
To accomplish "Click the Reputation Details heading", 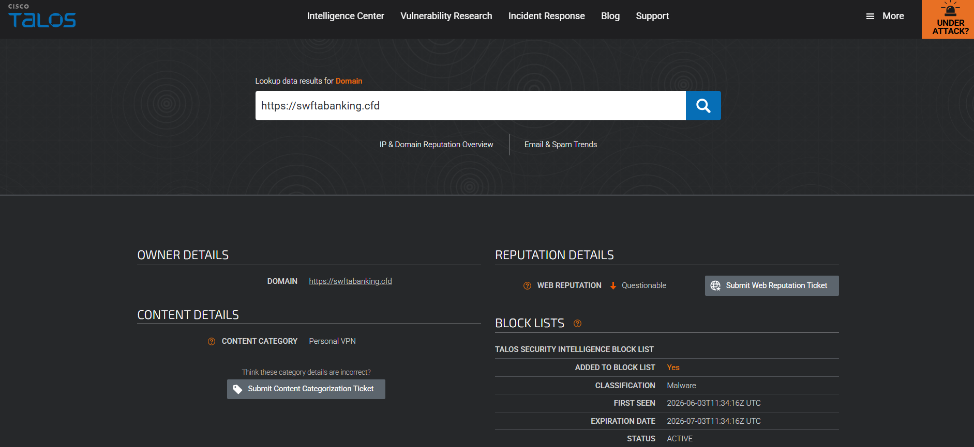I will tap(555, 255).
